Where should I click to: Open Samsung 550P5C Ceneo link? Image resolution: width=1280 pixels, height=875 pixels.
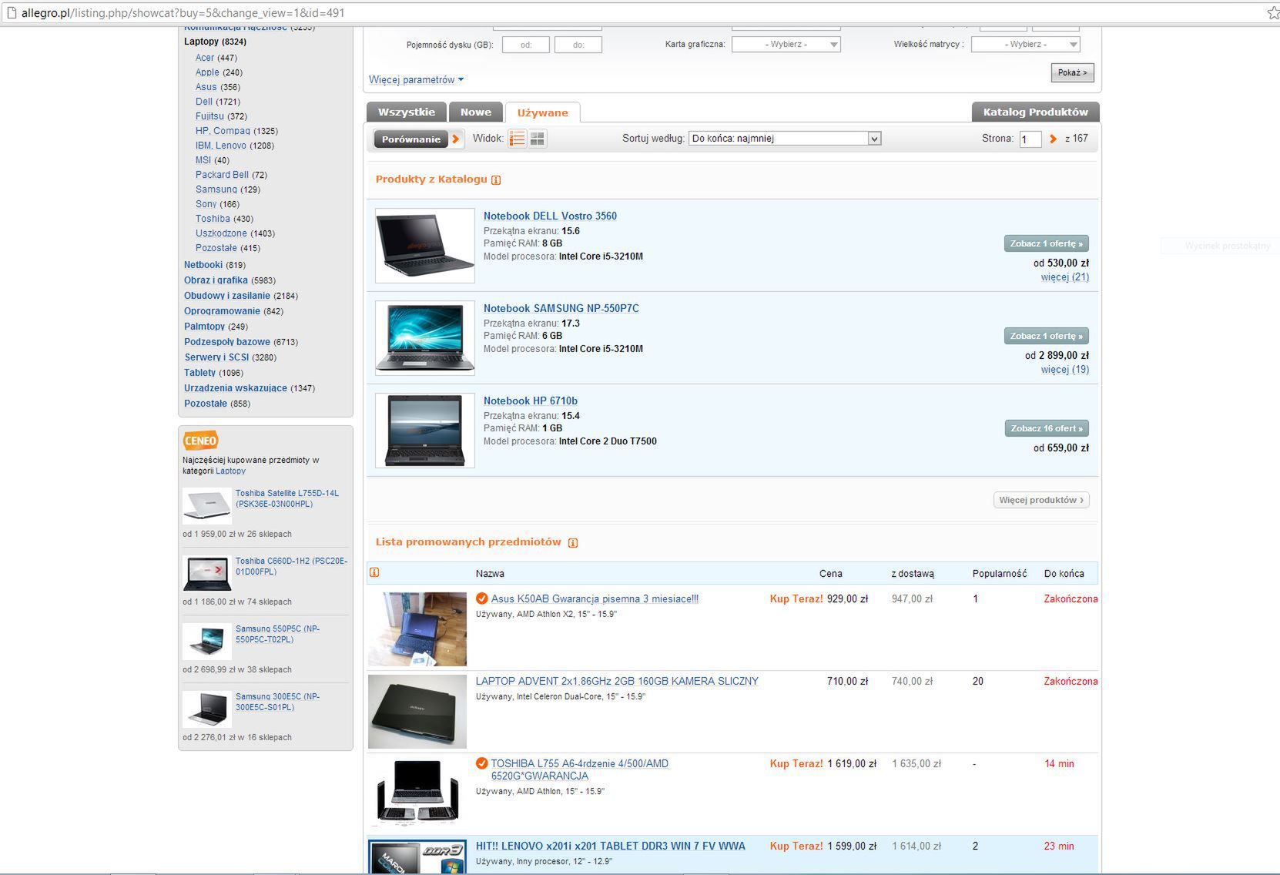[x=277, y=634]
